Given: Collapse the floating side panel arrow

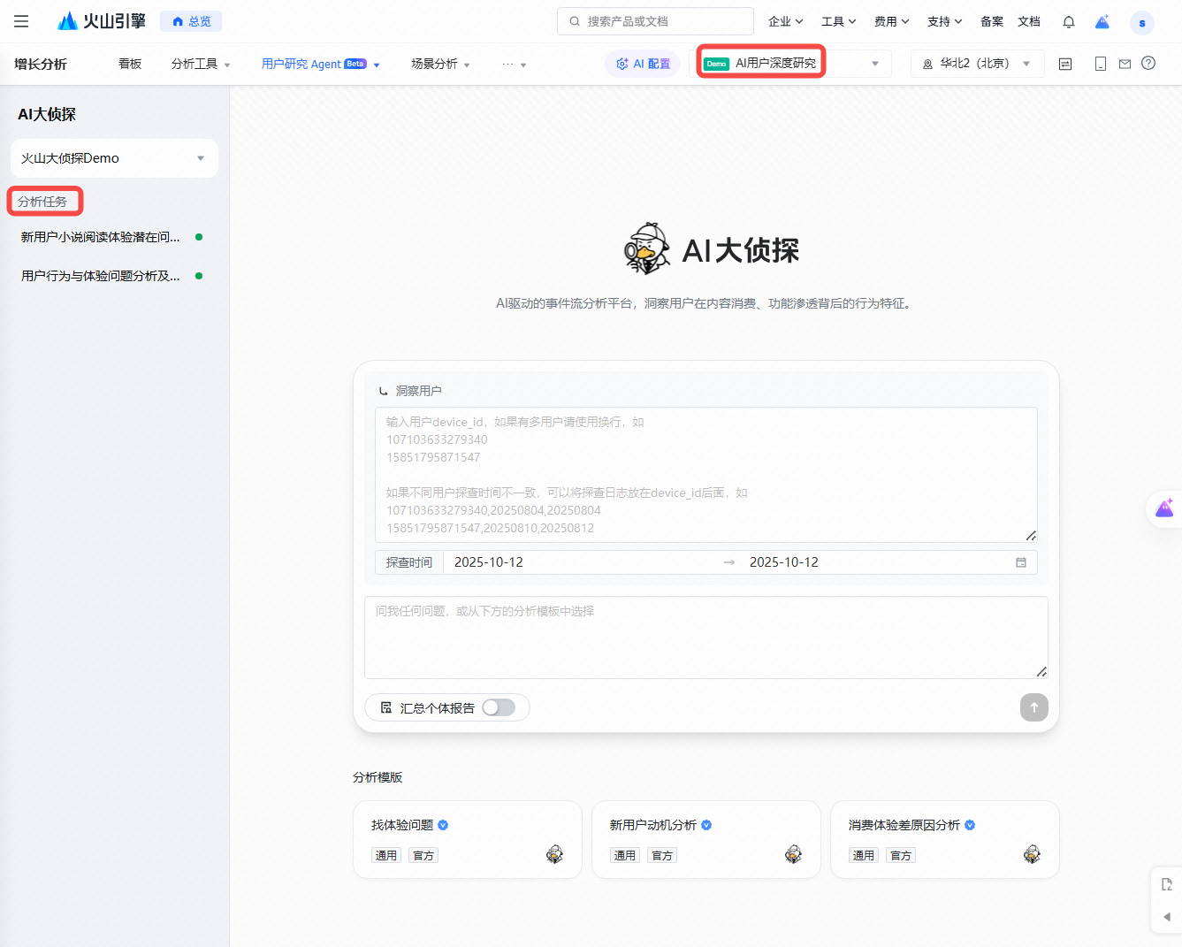Looking at the screenshot, I should (1166, 917).
